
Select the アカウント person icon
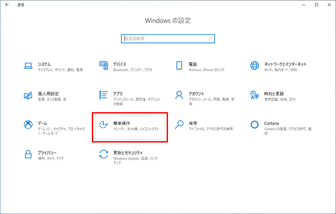click(x=179, y=95)
